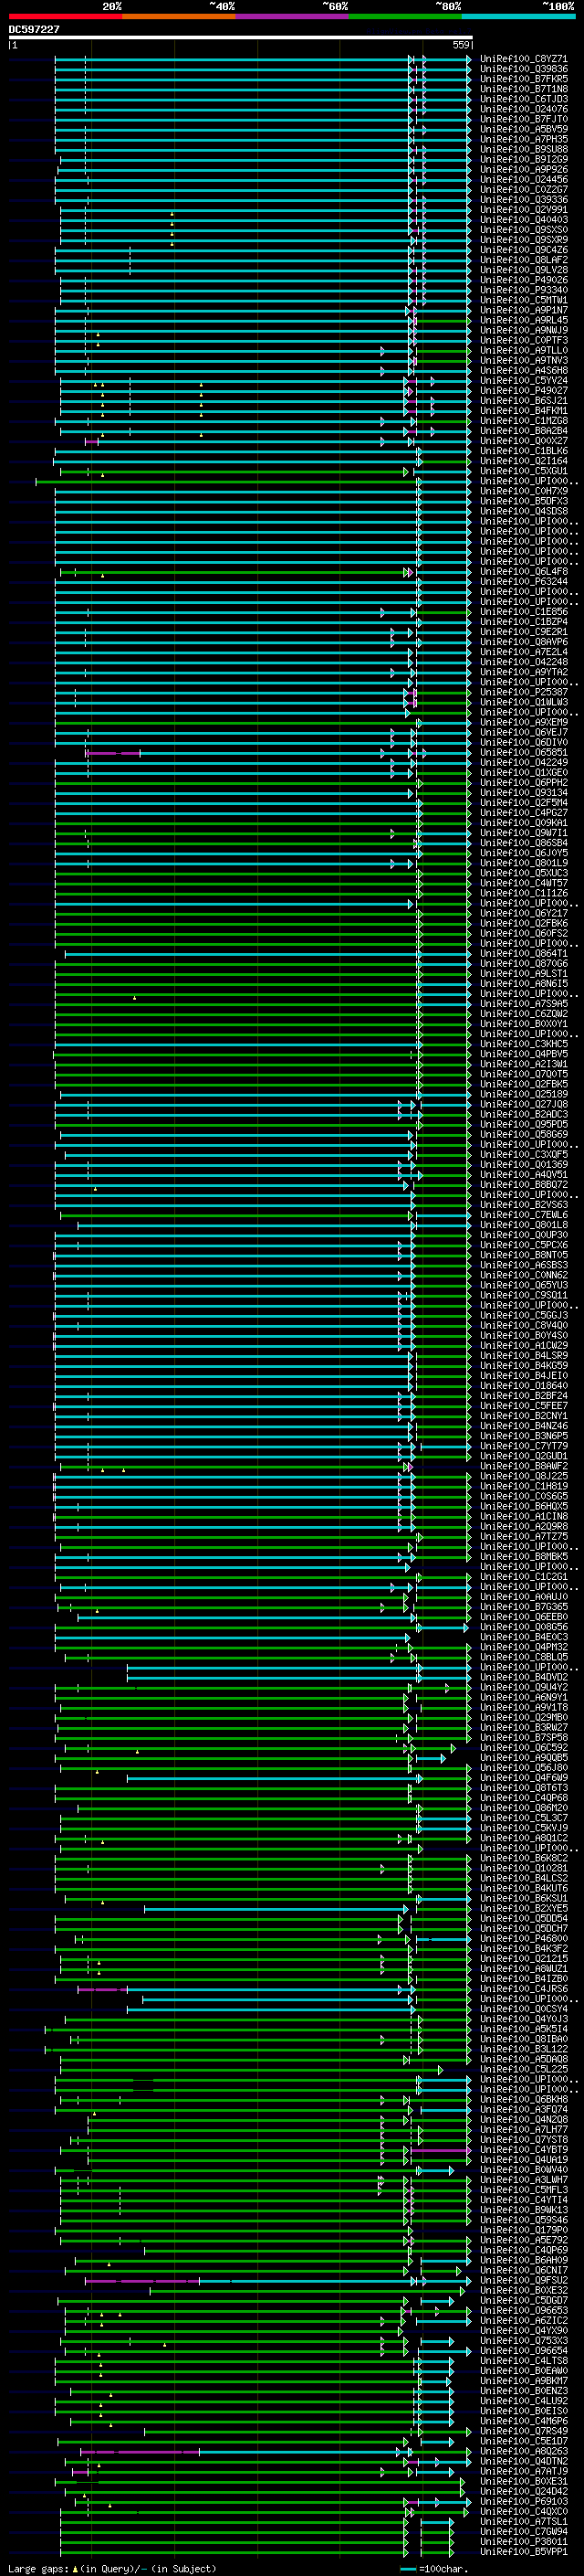Select the UniRef100_O24076 label
Screen dimensions: 584x2576
524,109
